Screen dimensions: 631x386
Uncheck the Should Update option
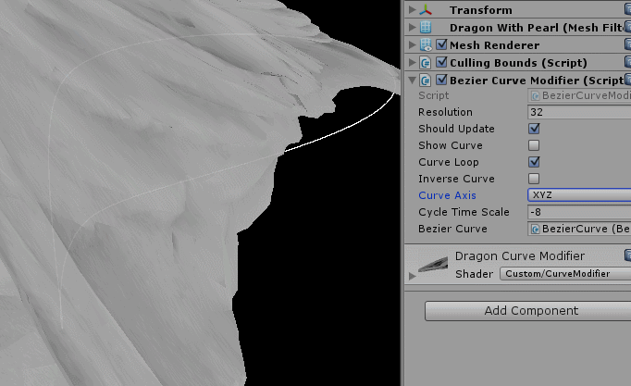[x=534, y=129]
